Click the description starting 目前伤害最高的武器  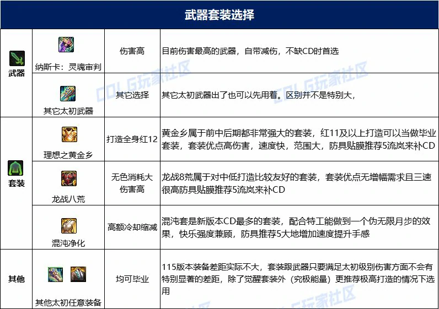pyautogui.click(x=250, y=51)
